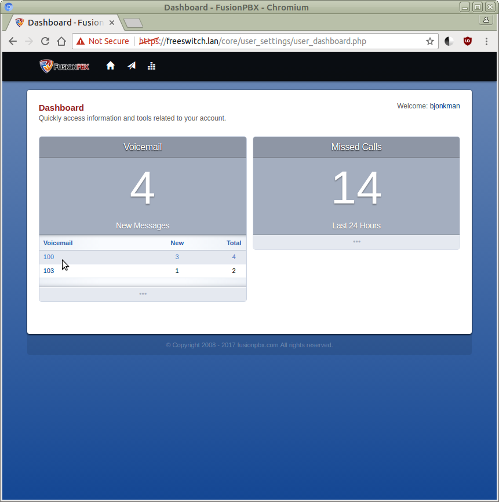Open the Home menu icon
Screen dimensions: 499x502
(111, 66)
